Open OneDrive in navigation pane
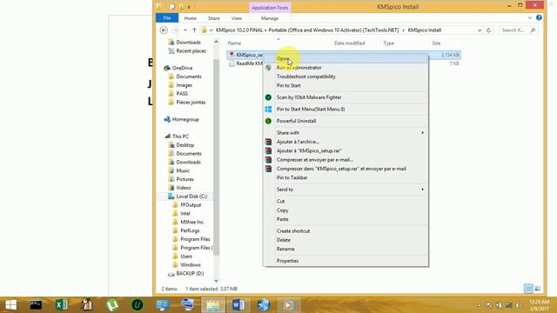The height and width of the screenshot is (313, 557). (182, 68)
